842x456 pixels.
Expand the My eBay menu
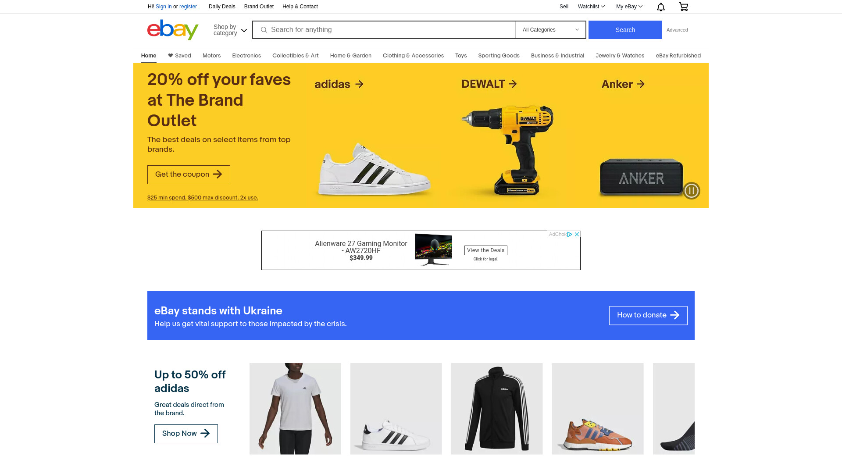[629, 7]
